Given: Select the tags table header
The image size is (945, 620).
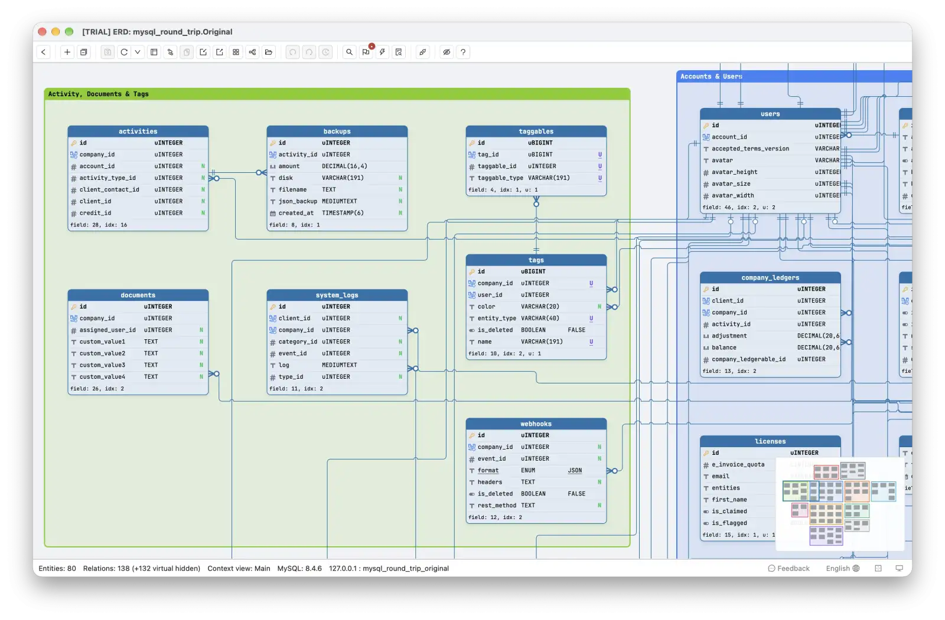Looking at the screenshot, I should pos(536,260).
